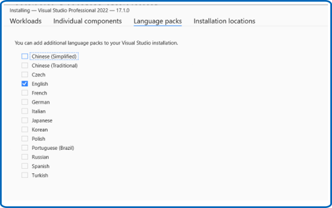Open Installation locations tab
The height and width of the screenshot is (208, 332).
[224, 21]
